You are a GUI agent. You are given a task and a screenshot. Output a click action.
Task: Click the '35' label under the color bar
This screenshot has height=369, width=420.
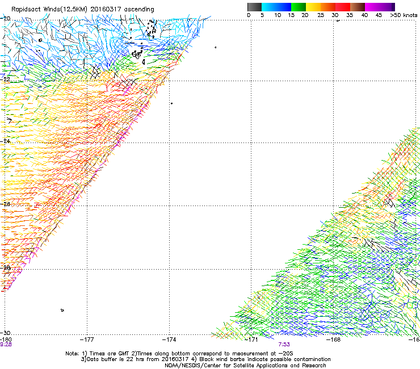point(350,15)
